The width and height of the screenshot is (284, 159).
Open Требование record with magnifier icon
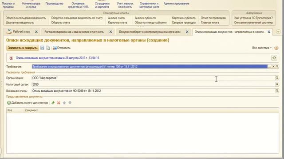pyautogui.click(x=277, y=67)
